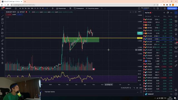The image size is (178, 100).
Task: Open the forecasting and measurement tools
Action: (x=3, y=33)
